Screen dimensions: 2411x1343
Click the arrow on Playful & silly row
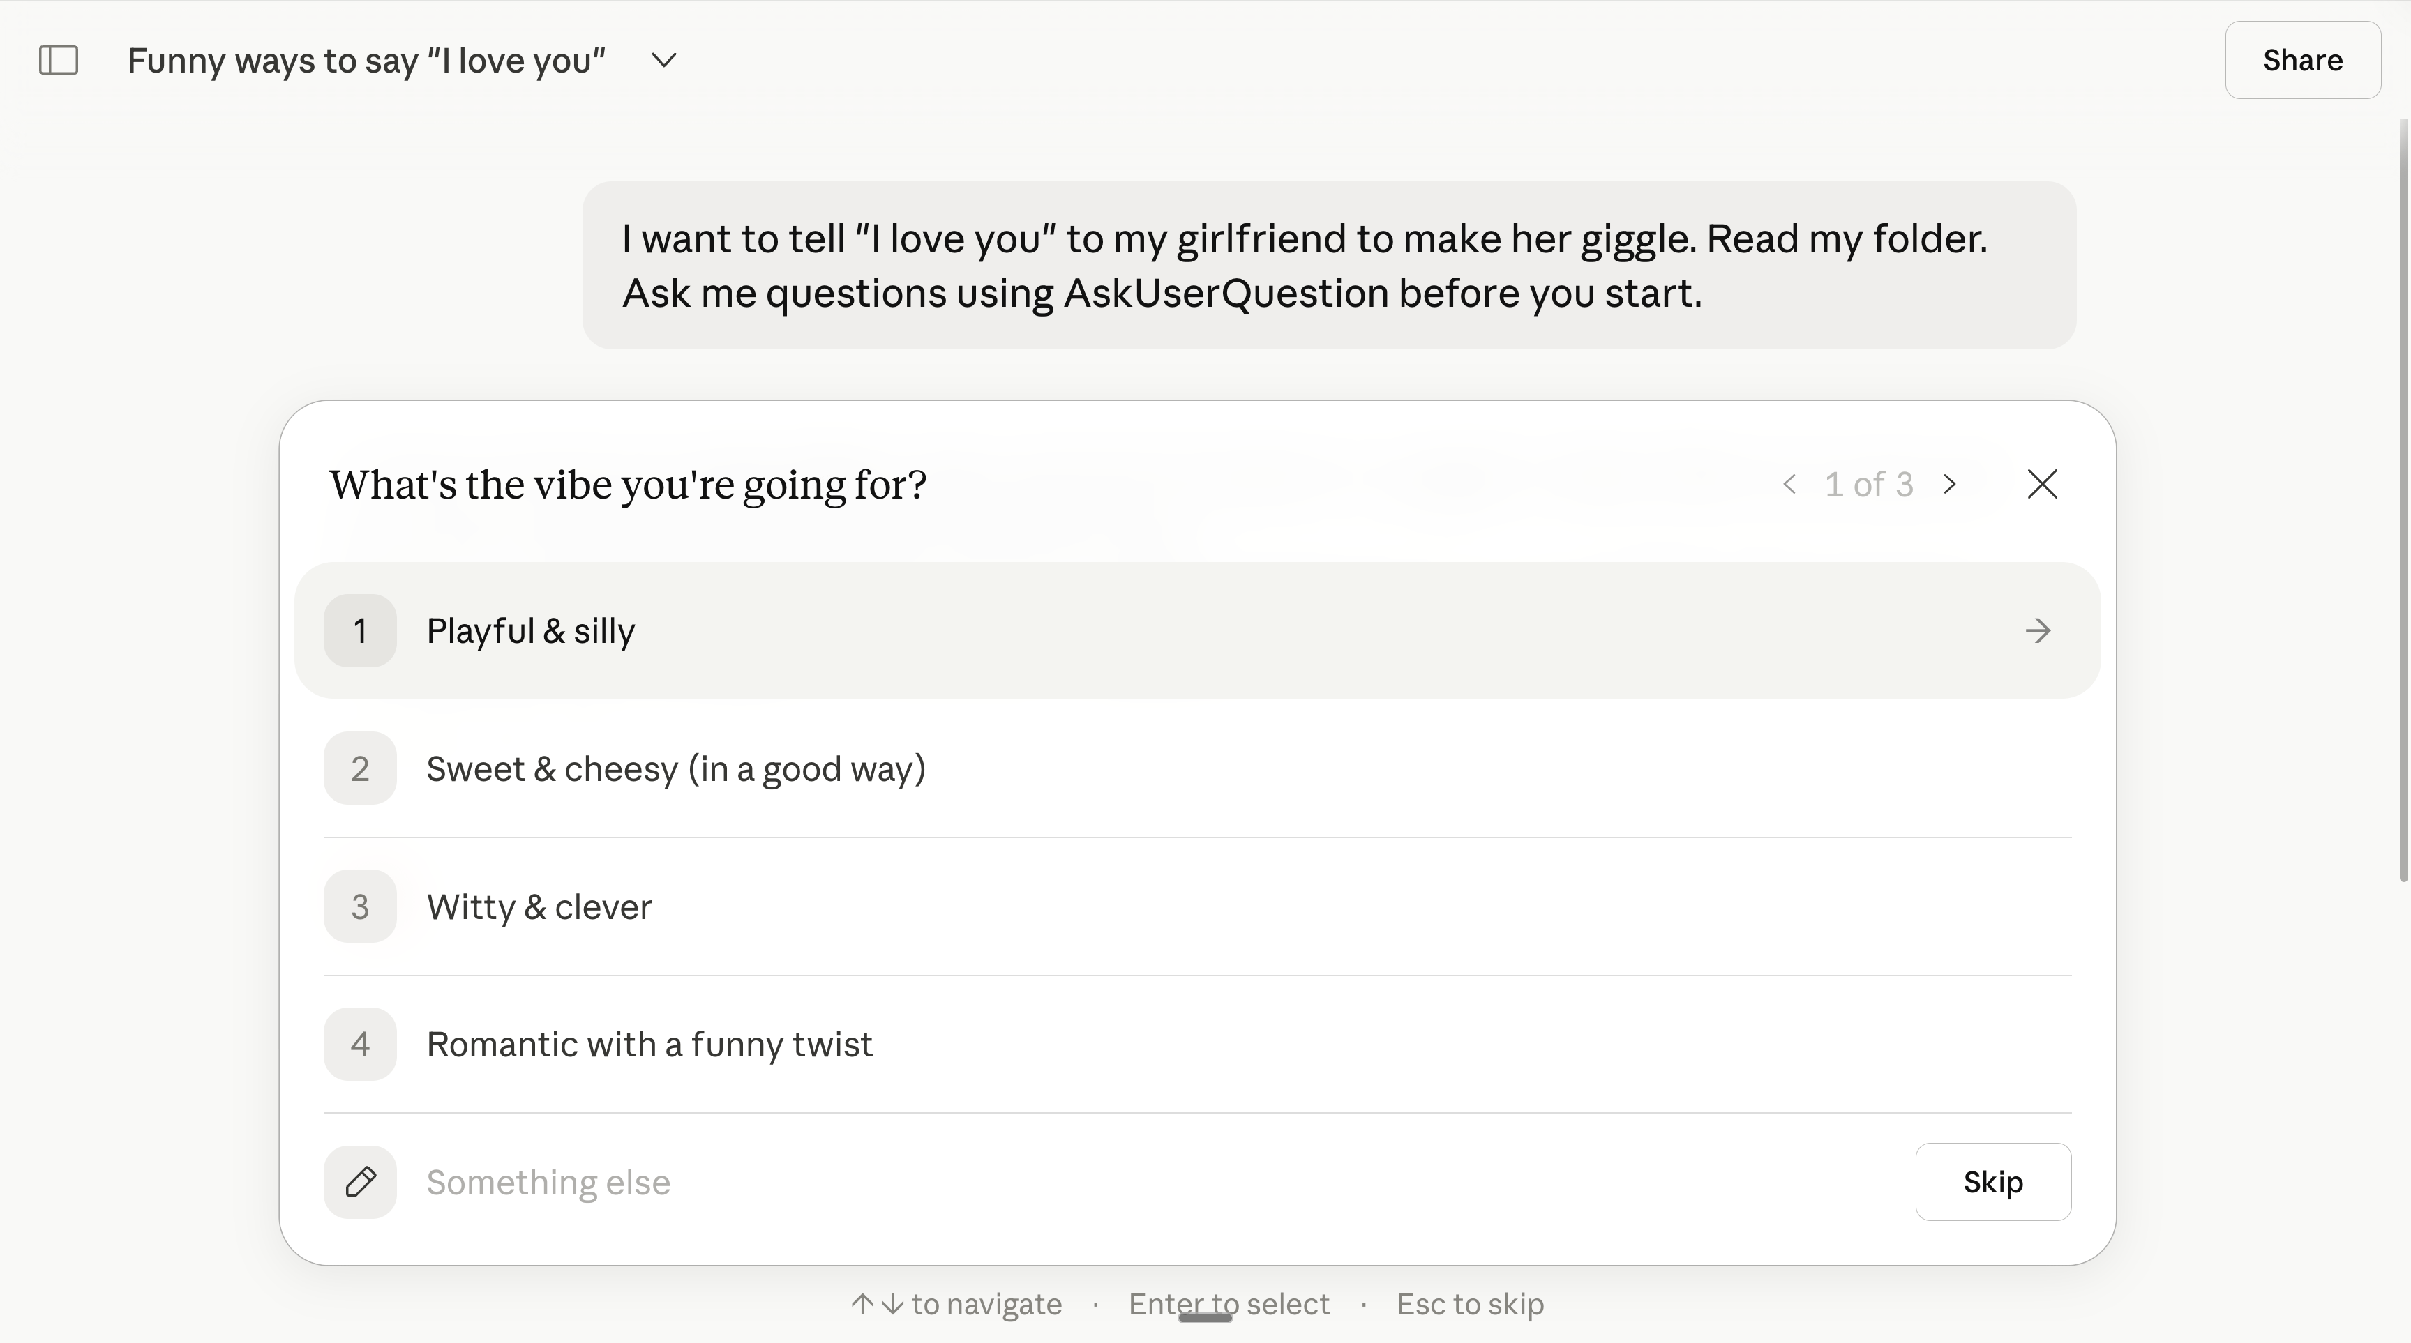point(2038,630)
